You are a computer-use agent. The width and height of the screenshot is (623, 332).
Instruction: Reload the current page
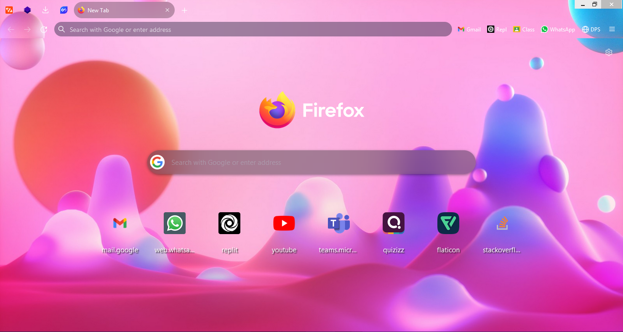pyautogui.click(x=44, y=30)
